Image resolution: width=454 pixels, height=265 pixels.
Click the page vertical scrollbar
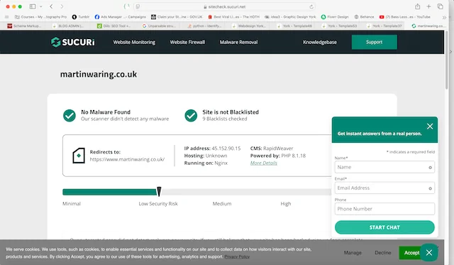(x=447, y=61)
